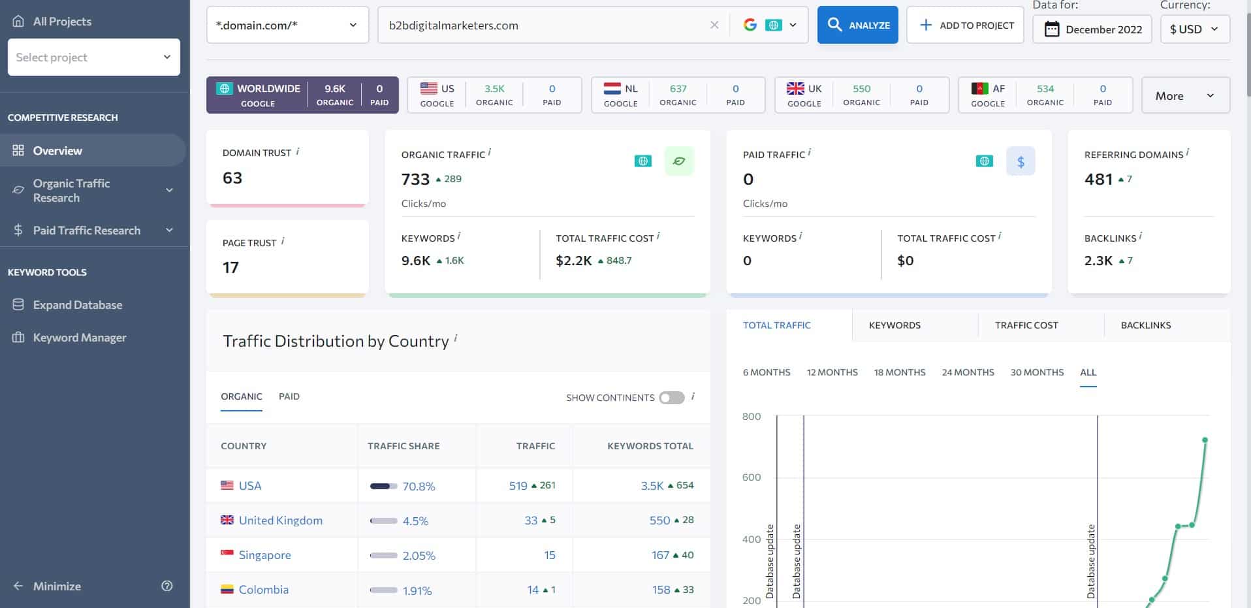The width and height of the screenshot is (1251, 608).
Task: Click the Paid Traffic info icon
Action: [x=810, y=152]
